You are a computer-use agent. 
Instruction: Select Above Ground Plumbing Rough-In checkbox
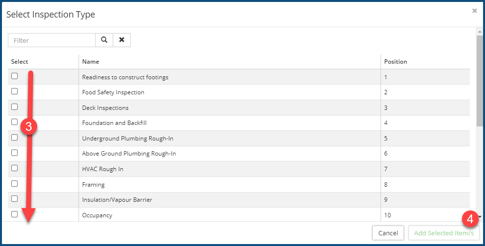[15, 153]
